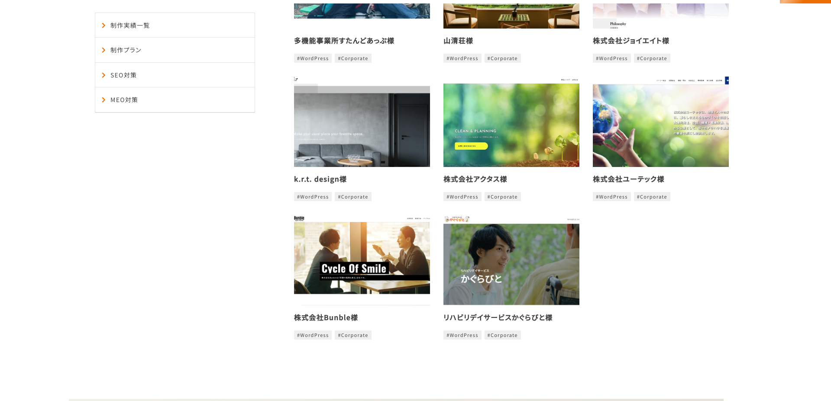Open the 制作プラン menu item
The width and height of the screenshot is (831, 401).
(x=126, y=50)
